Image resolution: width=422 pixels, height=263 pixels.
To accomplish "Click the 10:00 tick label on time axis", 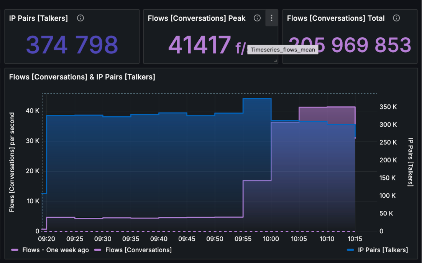I will pyautogui.click(x=271, y=239).
